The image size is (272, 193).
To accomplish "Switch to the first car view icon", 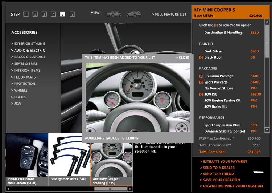I will tap(114, 14).
